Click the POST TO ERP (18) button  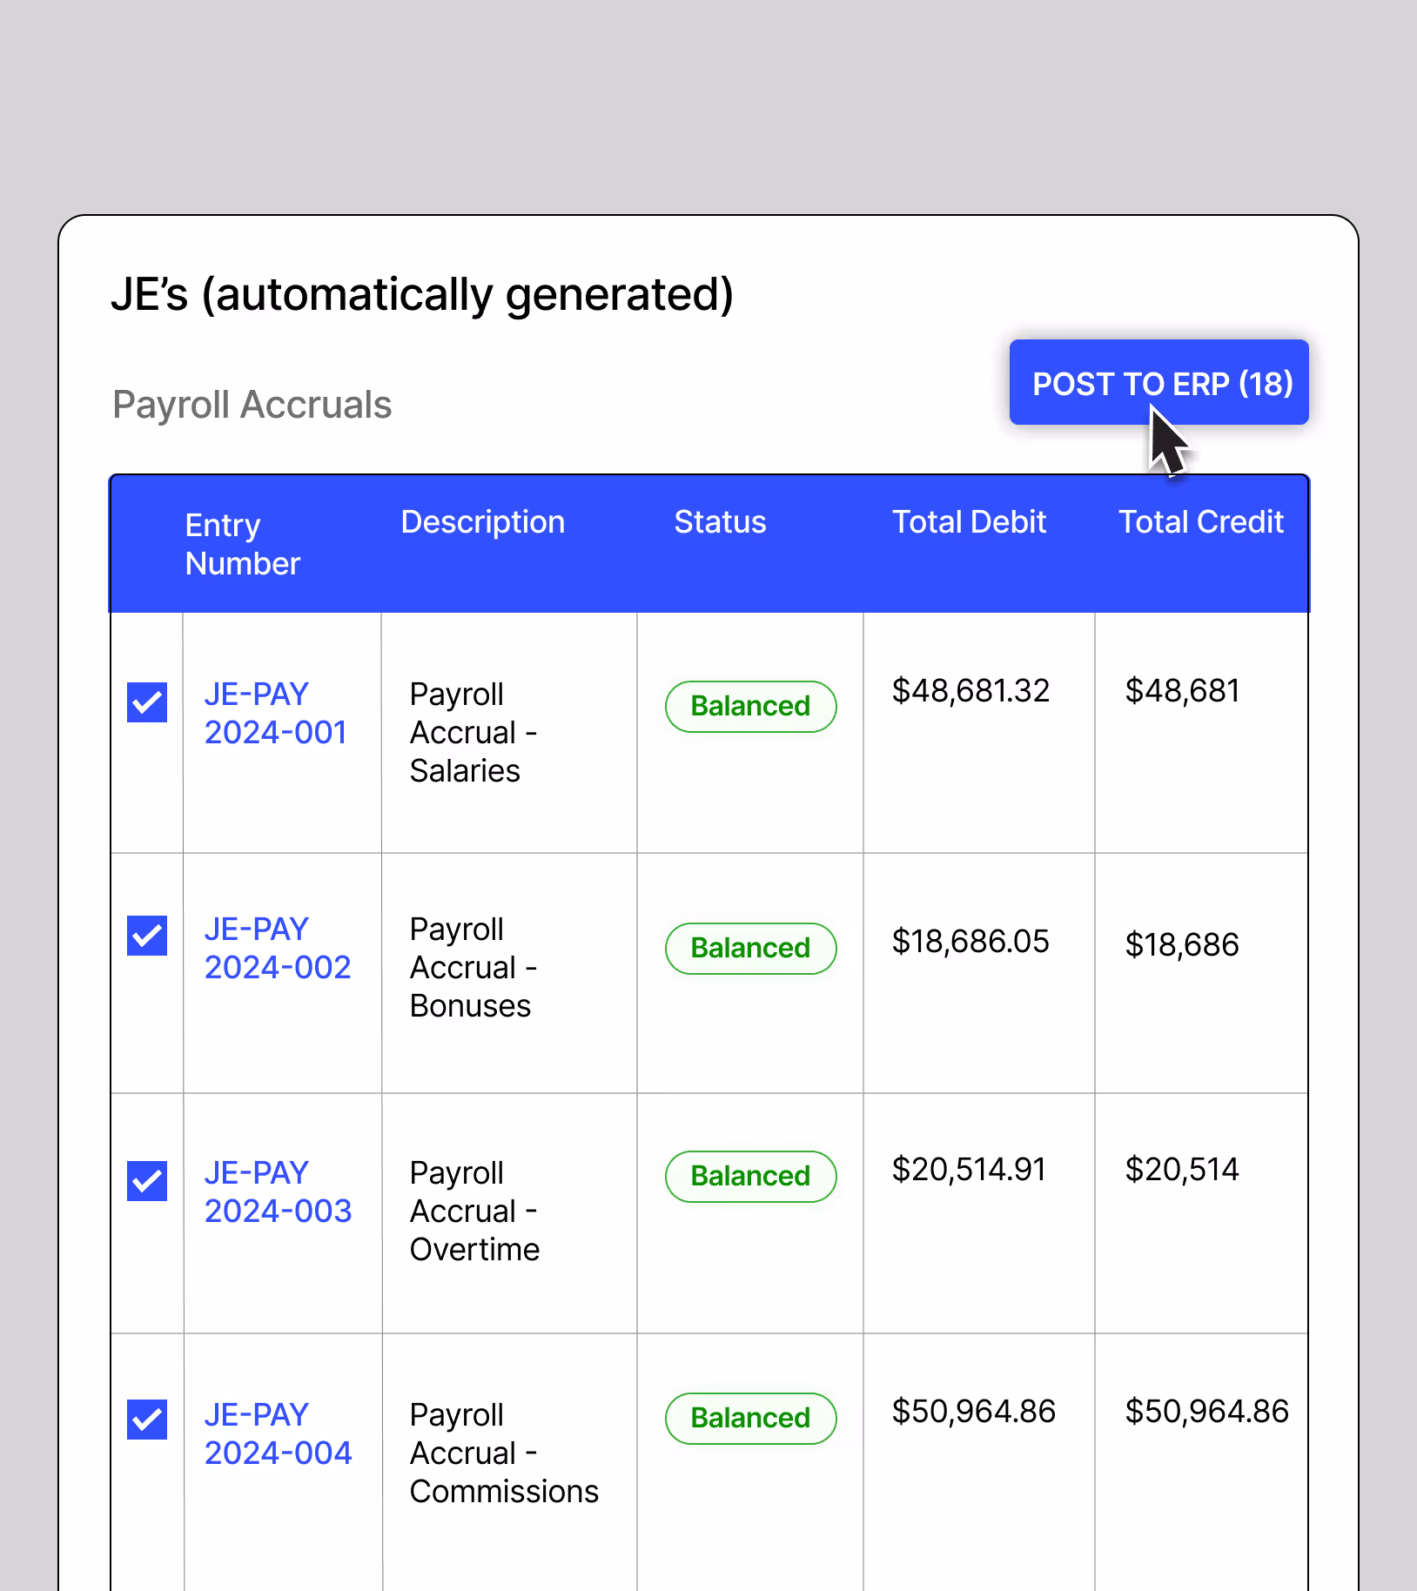pos(1158,383)
